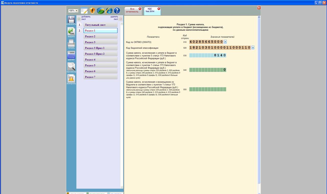Click the ОКТМО code field on line 010
Image resolution: width=327 pixels, height=194 pixels.
[x=206, y=42]
